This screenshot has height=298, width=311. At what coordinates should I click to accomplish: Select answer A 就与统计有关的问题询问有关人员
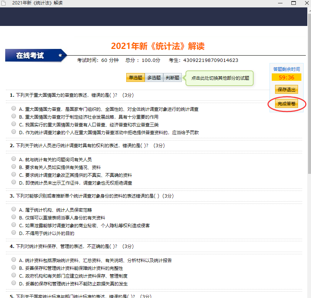pyautogui.click(x=13, y=159)
